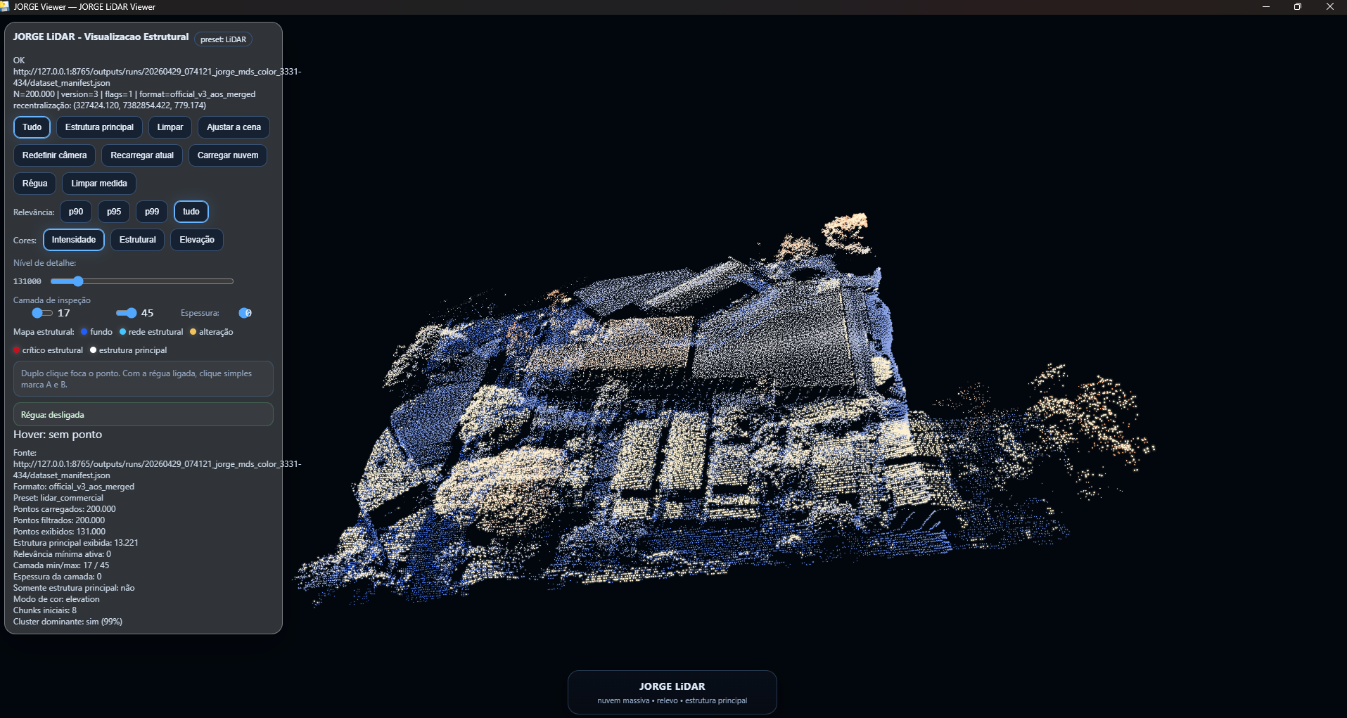
Task: Set relevance filter to p90
Action: click(x=76, y=212)
